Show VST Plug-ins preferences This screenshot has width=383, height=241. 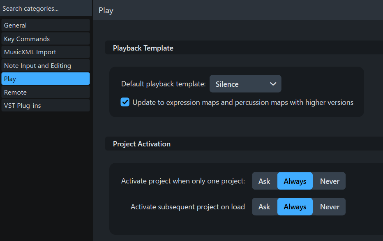[45, 105]
